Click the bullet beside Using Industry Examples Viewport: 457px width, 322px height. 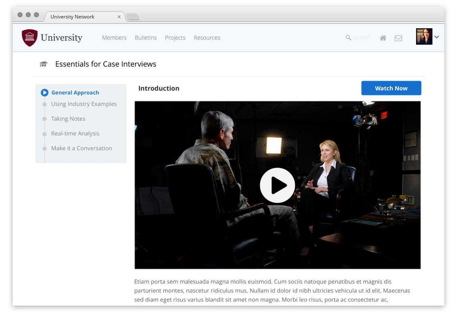(x=45, y=104)
